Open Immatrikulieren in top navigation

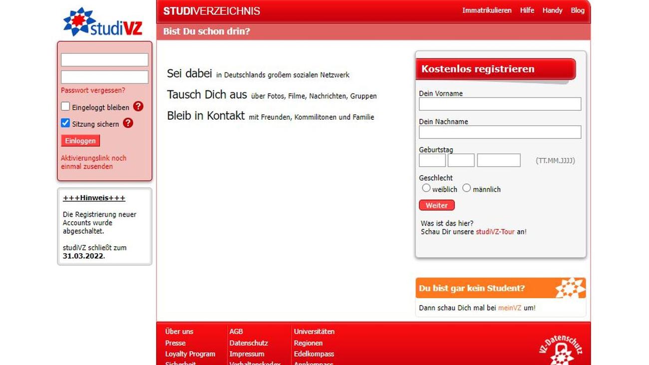(486, 10)
